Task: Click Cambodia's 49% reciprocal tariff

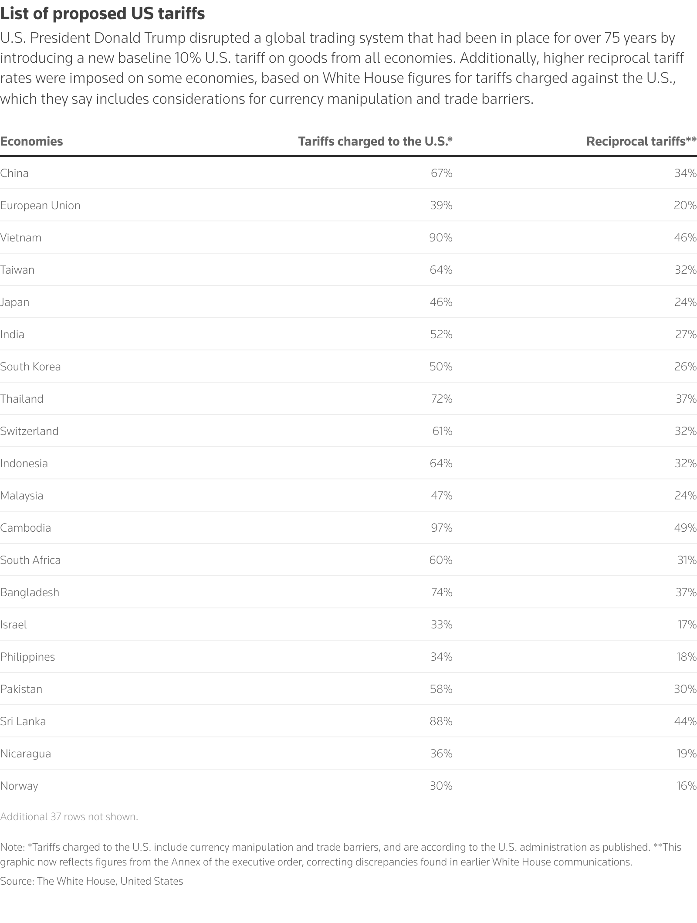Action: pos(685,528)
